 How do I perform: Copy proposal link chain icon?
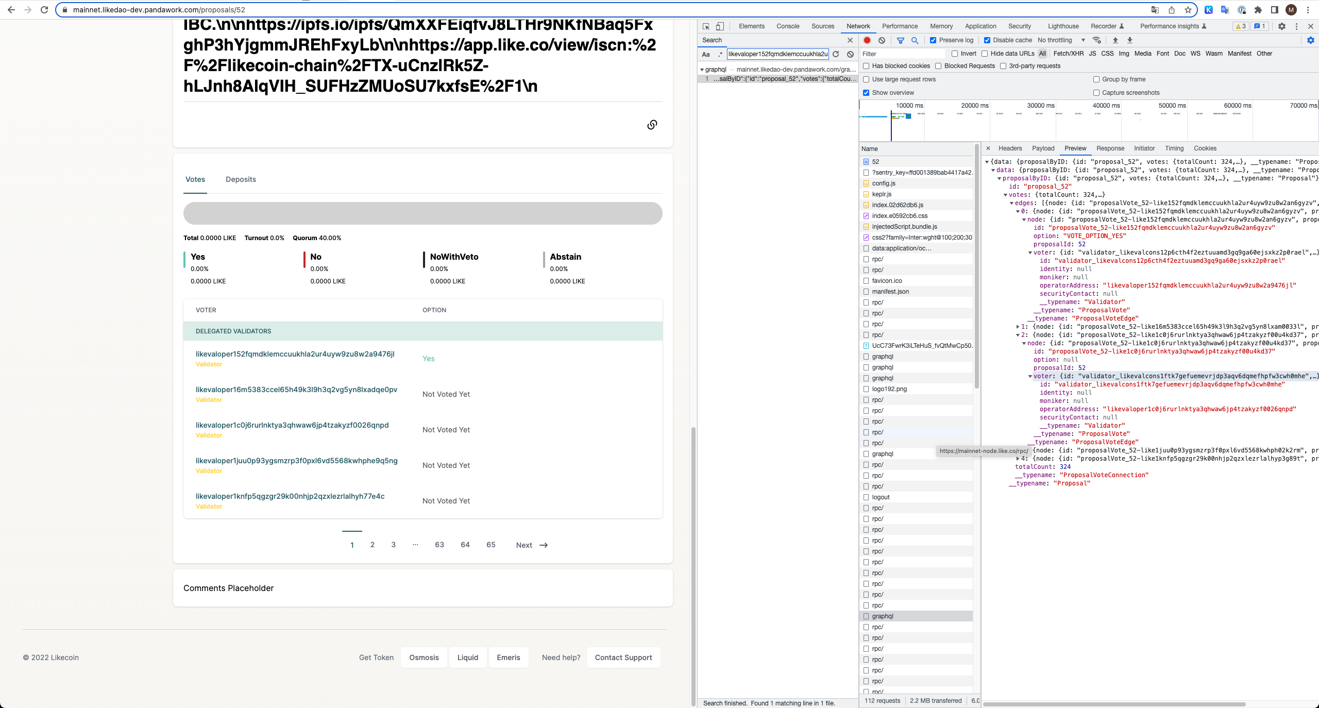tap(652, 125)
